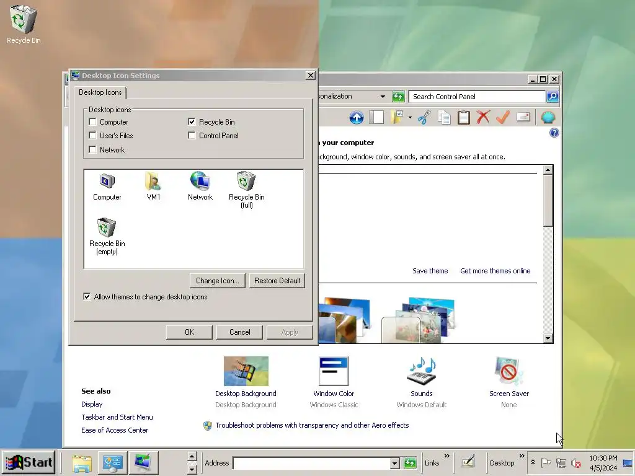Click the Search Control Panel field
635x476 pixels.
[x=477, y=96]
